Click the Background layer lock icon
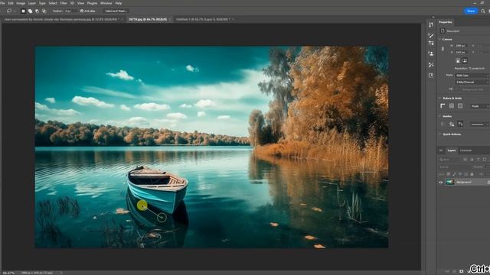490x275 pixels. click(x=488, y=182)
